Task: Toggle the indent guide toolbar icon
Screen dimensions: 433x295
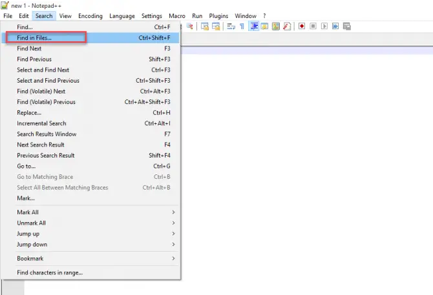Action: 254,26
